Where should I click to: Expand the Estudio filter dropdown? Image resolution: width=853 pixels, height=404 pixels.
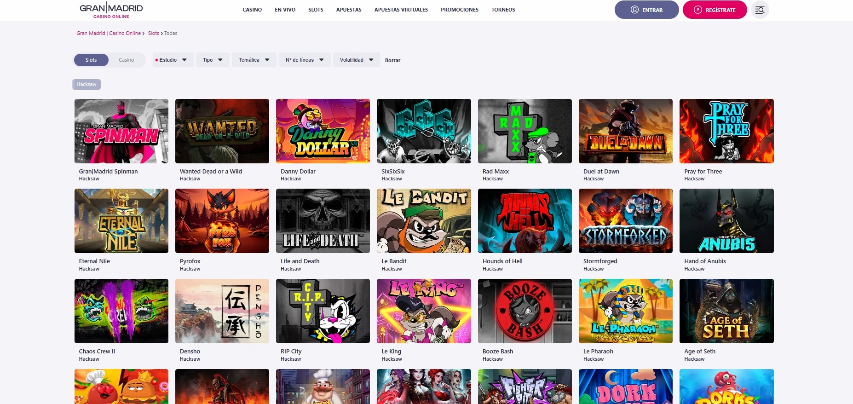[x=173, y=60]
